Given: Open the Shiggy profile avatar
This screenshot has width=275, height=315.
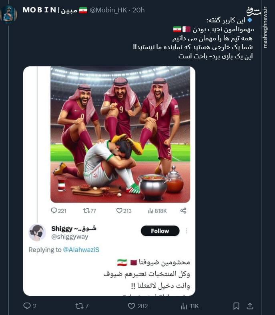Looking at the screenshot, I should click(x=37, y=232).
